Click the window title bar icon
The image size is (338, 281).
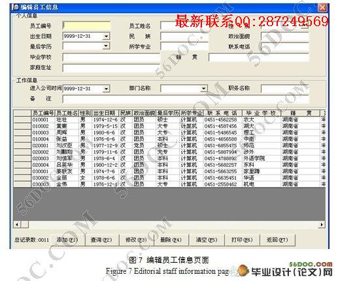[x=15, y=7]
